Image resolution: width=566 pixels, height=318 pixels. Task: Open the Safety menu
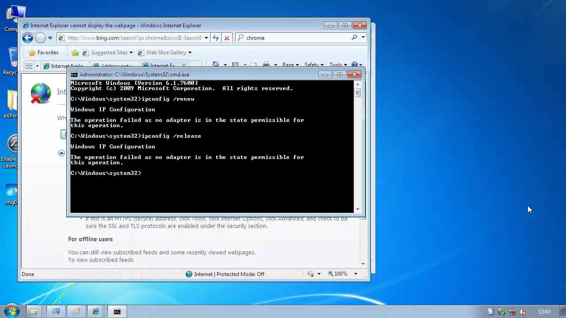tap(314, 65)
